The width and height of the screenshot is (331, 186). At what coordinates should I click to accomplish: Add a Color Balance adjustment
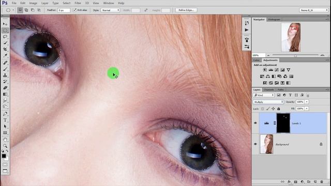tap(268, 76)
